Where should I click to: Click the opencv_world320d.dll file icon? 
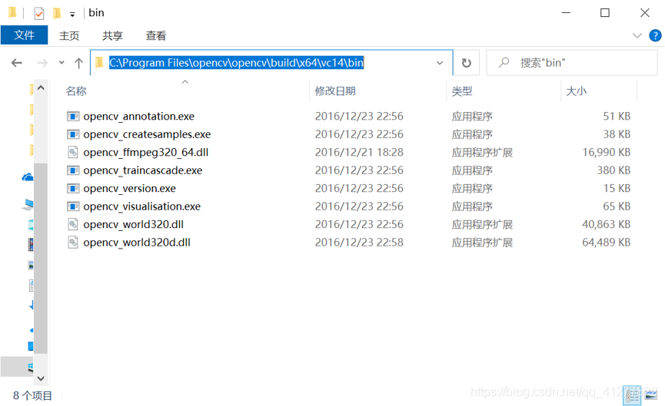click(x=73, y=243)
